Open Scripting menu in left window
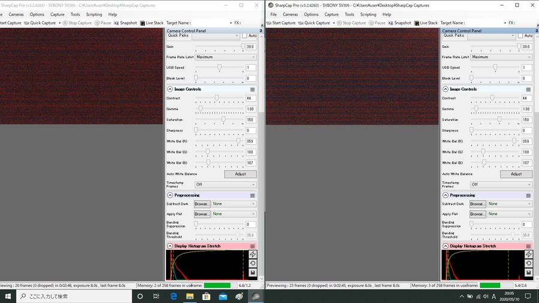 (94, 14)
